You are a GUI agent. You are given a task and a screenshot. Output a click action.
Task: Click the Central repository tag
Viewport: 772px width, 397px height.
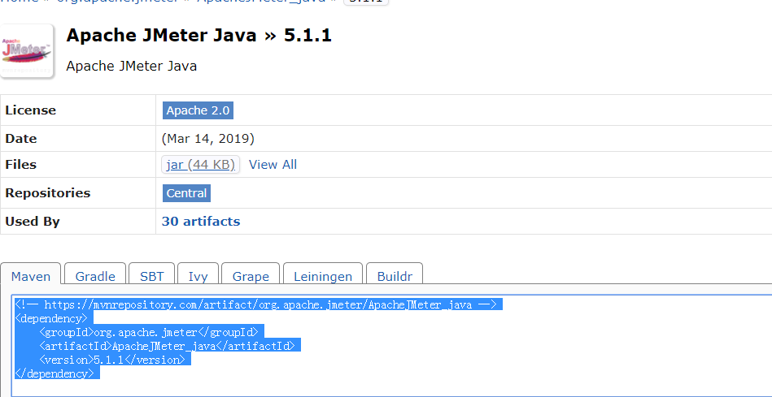click(x=187, y=193)
